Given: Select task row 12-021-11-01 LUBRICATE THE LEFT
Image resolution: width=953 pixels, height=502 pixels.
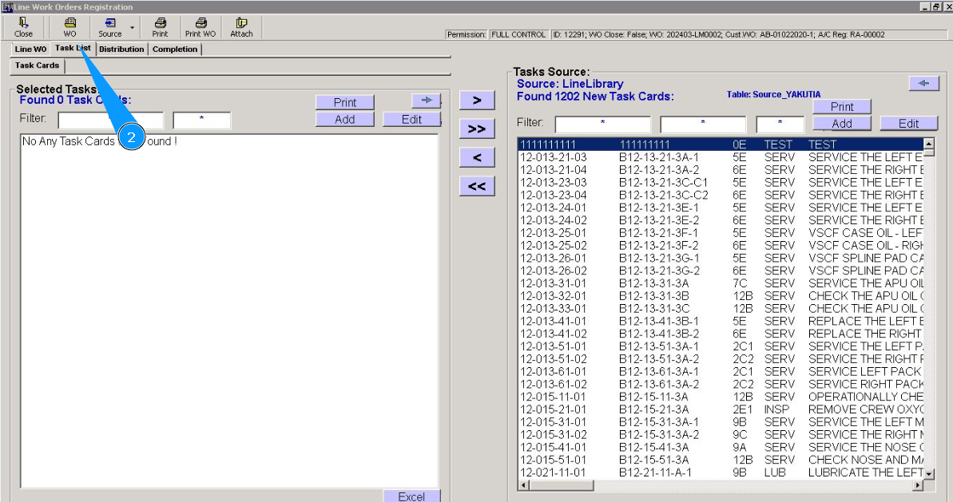Looking at the screenshot, I should click(721, 472).
